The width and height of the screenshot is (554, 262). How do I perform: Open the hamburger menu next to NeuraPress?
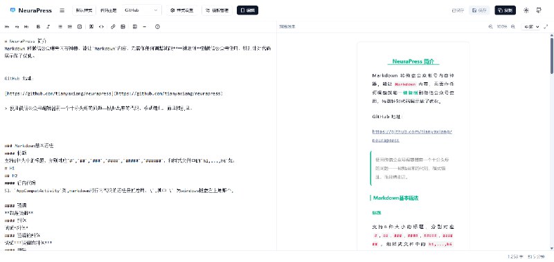click(62, 10)
